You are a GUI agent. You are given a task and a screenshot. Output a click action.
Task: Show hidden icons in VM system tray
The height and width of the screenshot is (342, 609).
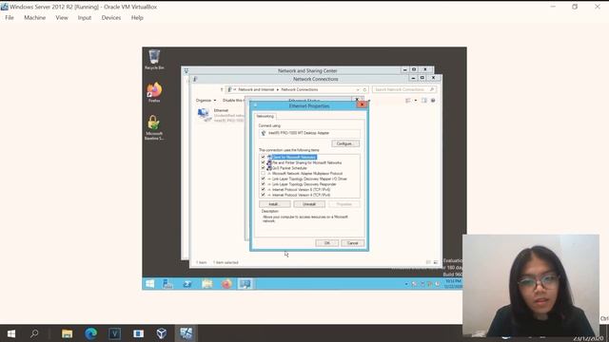[x=406, y=284]
